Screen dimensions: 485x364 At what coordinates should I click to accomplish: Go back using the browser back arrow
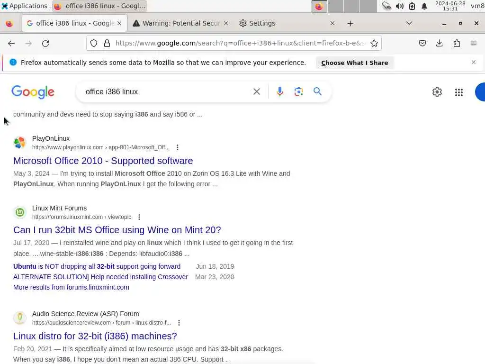(11, 43)
